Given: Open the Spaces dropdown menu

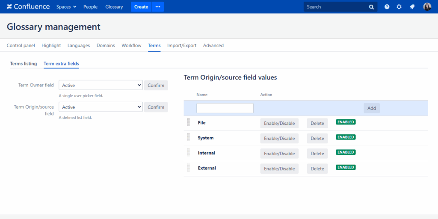Looking at the screenshot, I should tap(66, 7).
